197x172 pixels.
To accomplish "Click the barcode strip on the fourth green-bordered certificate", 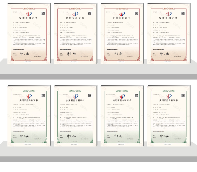I will click(x=159, y=132).
